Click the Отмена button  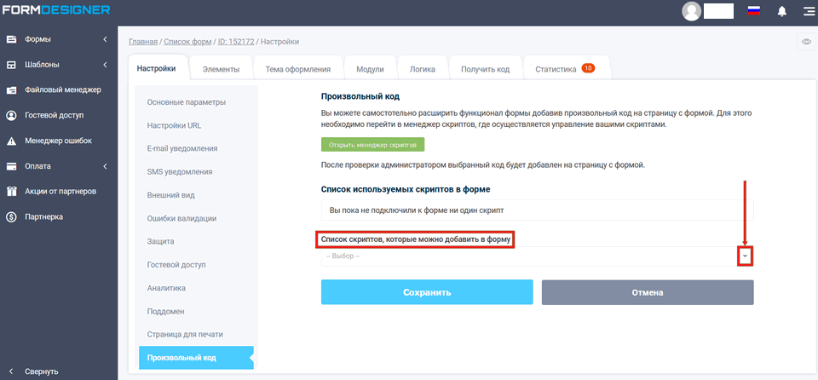(648, 292)
